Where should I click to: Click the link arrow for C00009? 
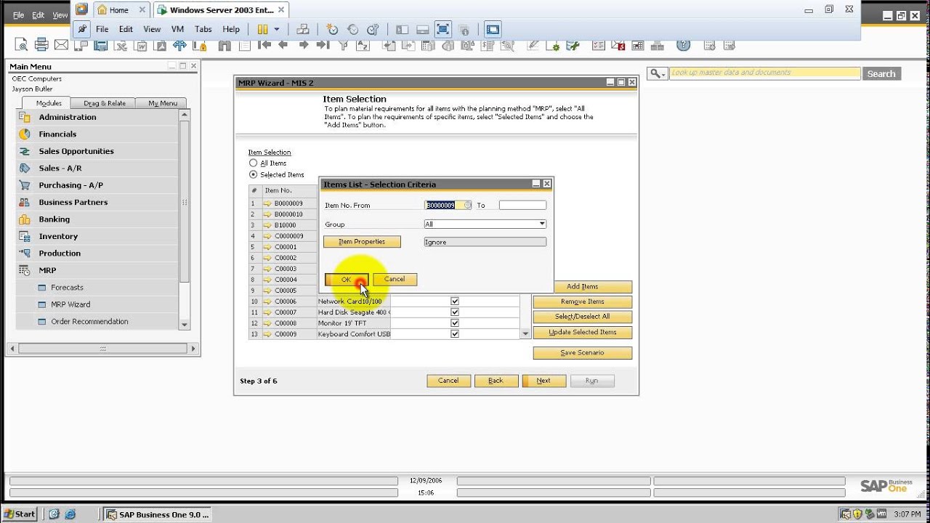point(267,334)
